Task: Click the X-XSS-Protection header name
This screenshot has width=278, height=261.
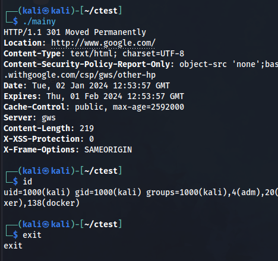Action: (42, 139)
